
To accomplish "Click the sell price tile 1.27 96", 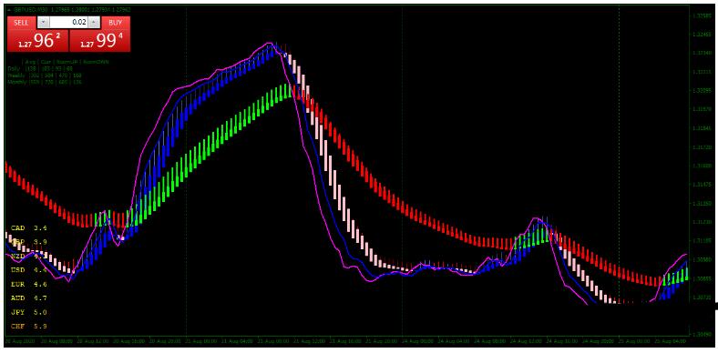I will click(x=37, y=41).
